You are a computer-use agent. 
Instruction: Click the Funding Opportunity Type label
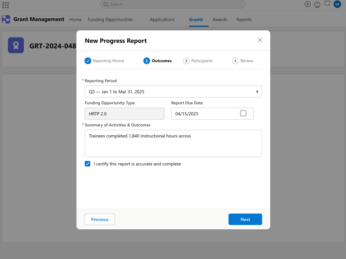[x=110, y=103]
